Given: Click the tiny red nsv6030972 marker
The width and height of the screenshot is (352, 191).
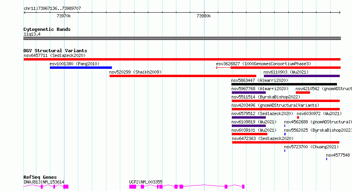Looking at the screenshot, I should (298, 117).
